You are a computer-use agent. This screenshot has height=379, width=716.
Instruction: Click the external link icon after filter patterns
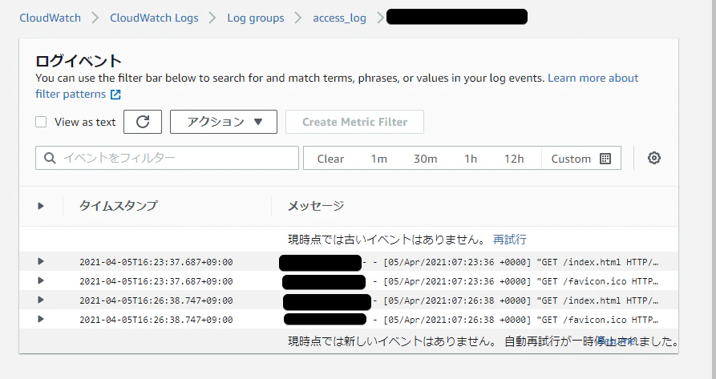(115, 95)
